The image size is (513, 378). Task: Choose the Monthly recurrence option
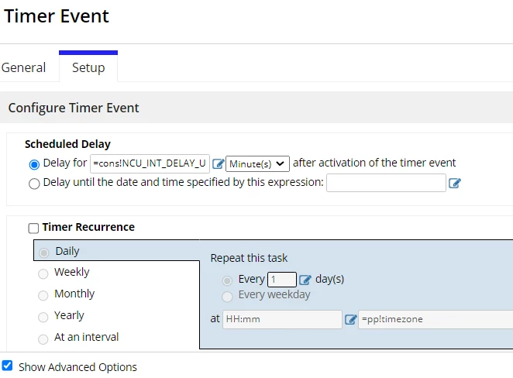pyautogui.click(x=43, y=295)
